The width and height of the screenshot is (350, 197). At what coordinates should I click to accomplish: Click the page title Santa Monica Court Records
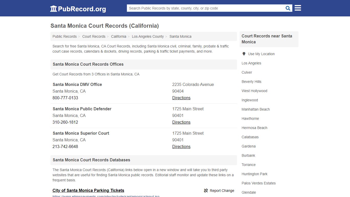[105, 26]
